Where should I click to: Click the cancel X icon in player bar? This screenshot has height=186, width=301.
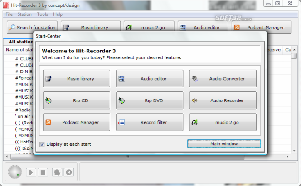click(x=69, y=172)
